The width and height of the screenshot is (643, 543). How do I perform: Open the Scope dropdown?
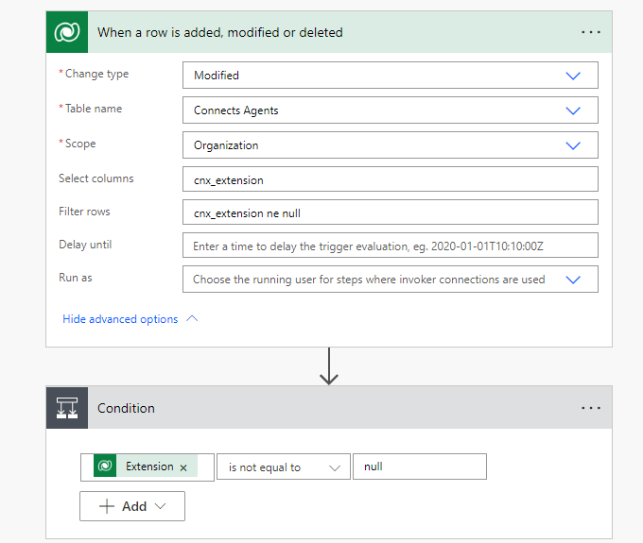tap(390, 145)
